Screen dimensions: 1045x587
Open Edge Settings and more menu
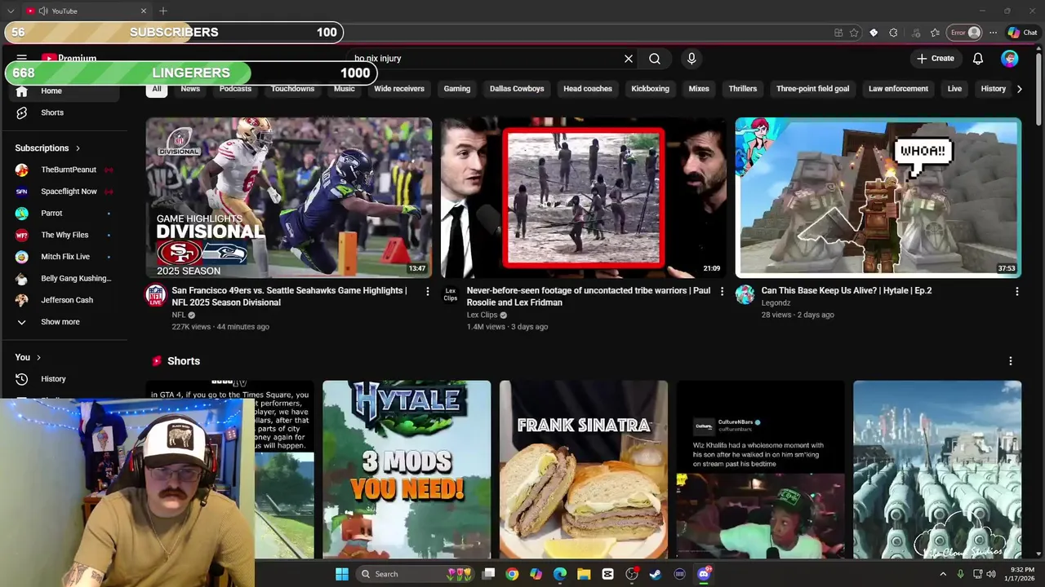click(994, 33)
